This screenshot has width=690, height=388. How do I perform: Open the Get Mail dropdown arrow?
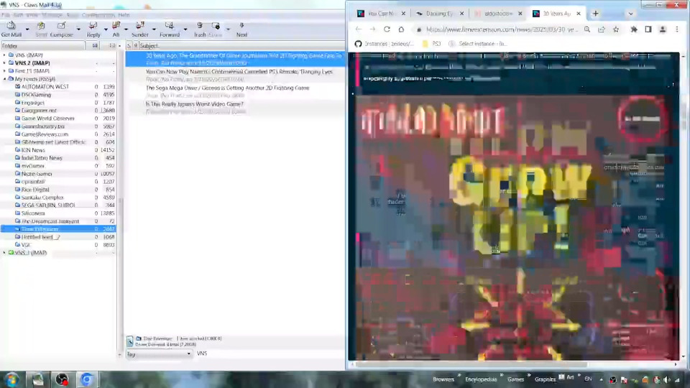pyautogui.click(x=27, y=29)
